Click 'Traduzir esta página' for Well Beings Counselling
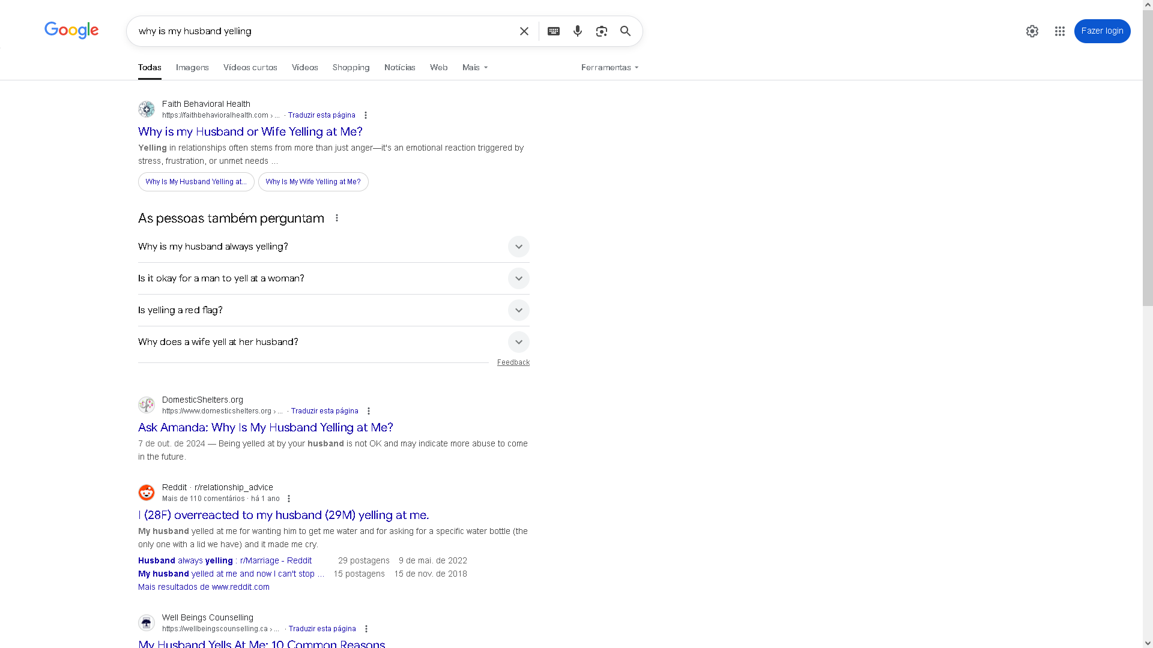The image size is (1153, 648). tap(322, 629)
